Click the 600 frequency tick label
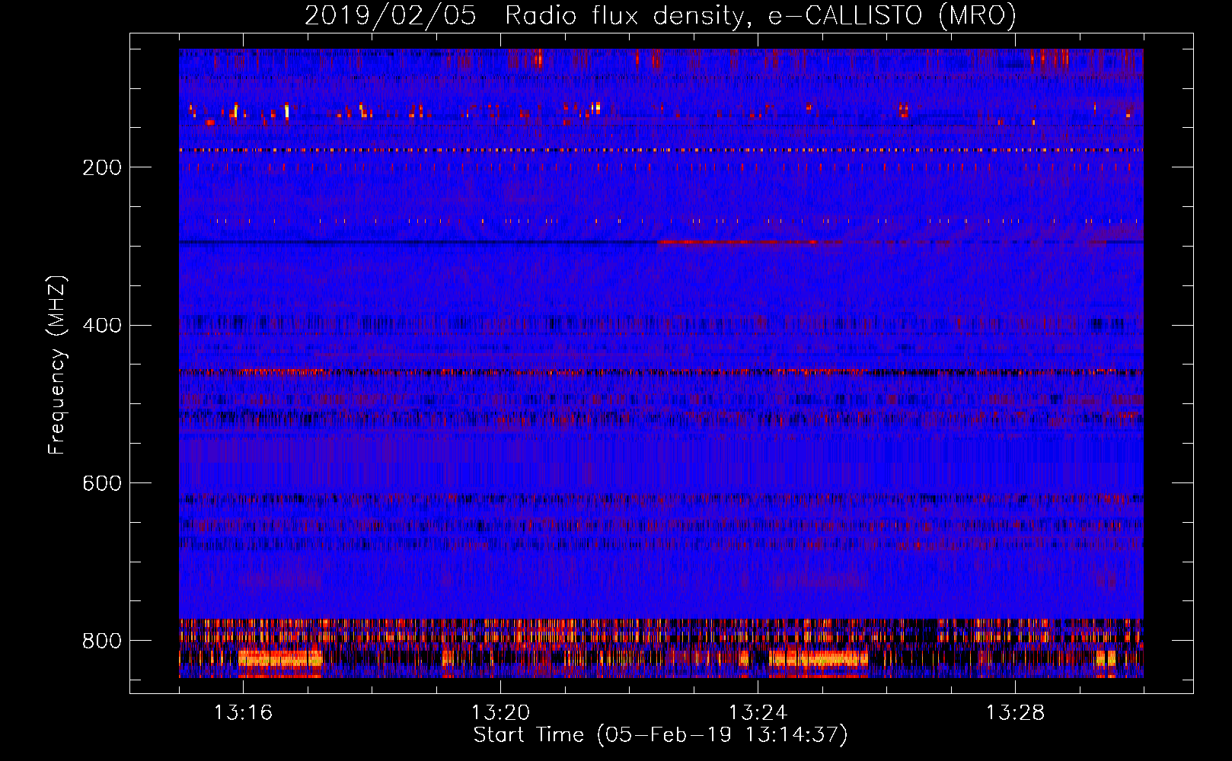The width and height of the screenshot is (1232, 761). pos(101,484)
